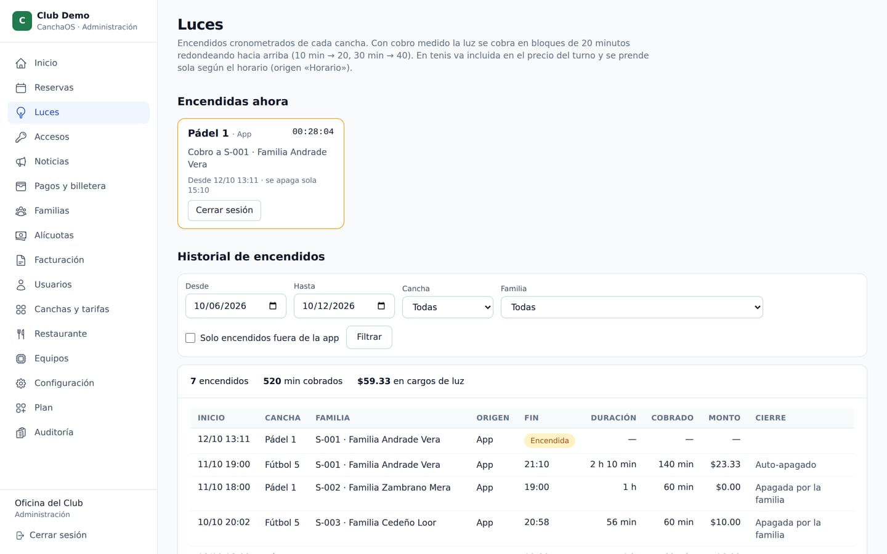Click the Noticias megaphone icon
The height and width of the screenshot is (554, 887).
click(21, 161)
